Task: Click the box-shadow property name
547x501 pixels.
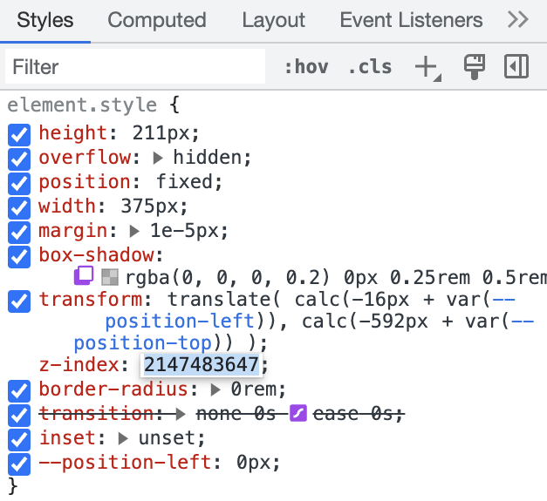Action: [x=97, y=254]
